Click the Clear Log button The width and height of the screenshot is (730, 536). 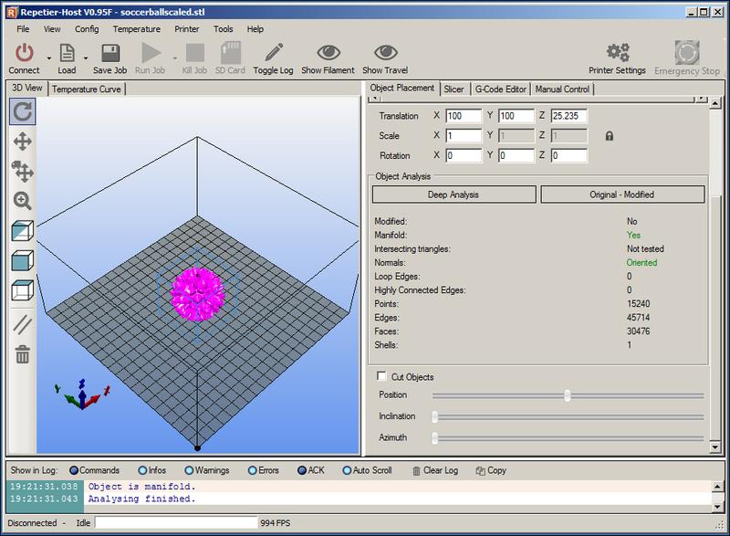click(x=434, y=470)
